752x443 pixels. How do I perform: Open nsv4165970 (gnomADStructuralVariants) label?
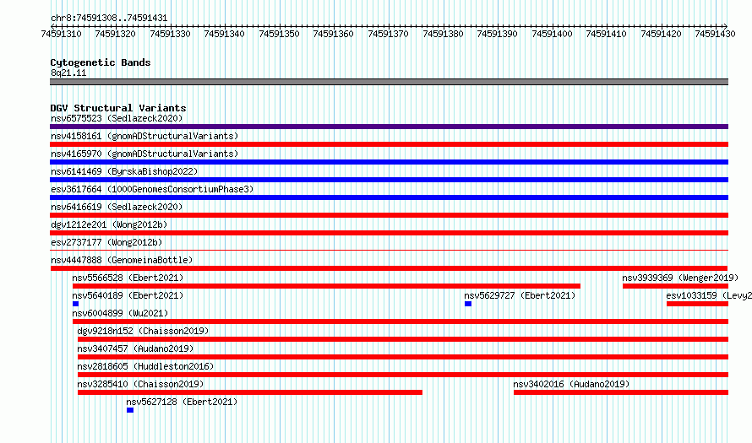coord(144,154)
